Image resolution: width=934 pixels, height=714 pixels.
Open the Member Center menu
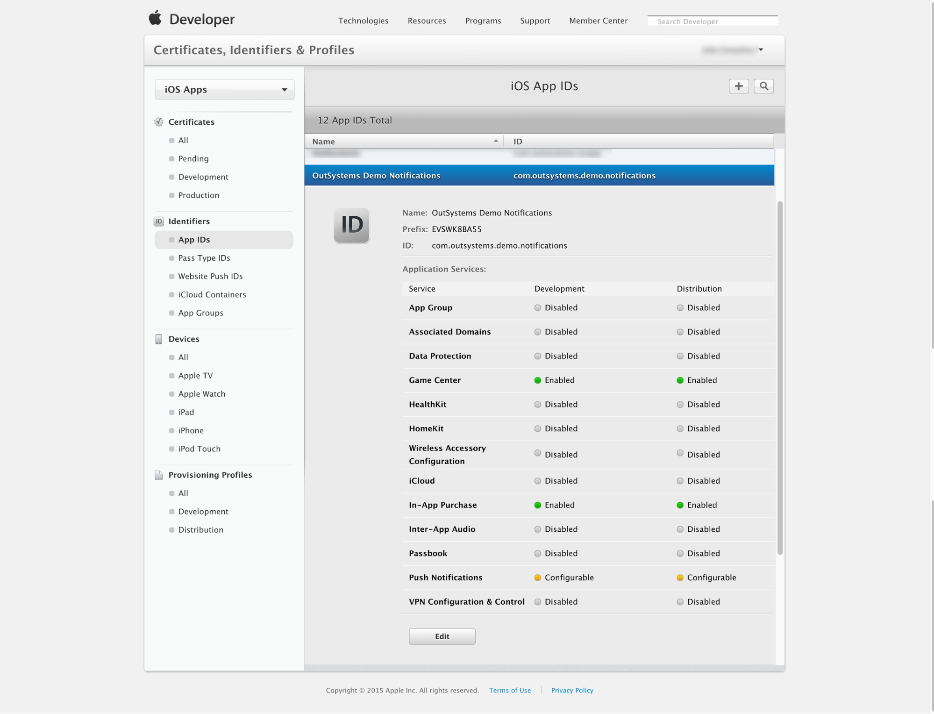click(598, 21)
